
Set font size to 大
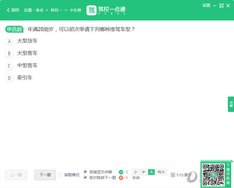coord(151,172)
